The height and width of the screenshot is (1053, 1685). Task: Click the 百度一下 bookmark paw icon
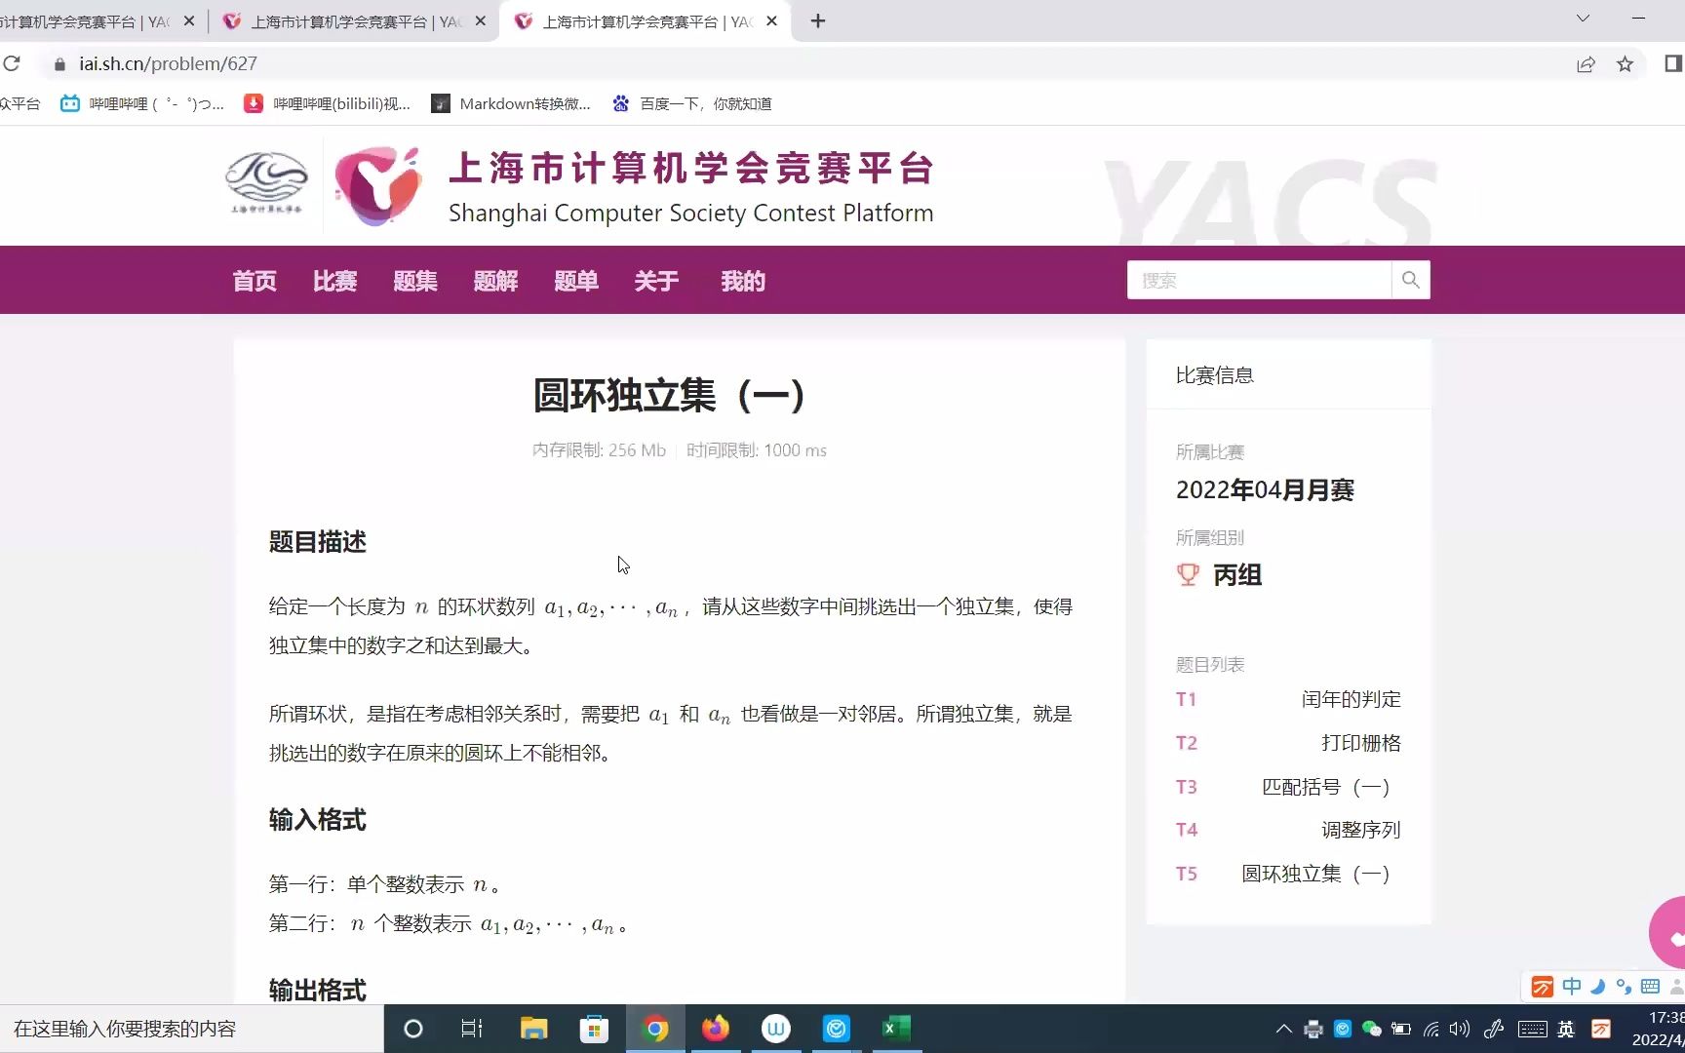(x=621, y=103)
